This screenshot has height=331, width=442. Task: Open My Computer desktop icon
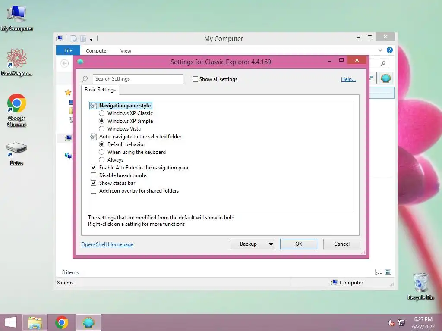pos(17,18)
